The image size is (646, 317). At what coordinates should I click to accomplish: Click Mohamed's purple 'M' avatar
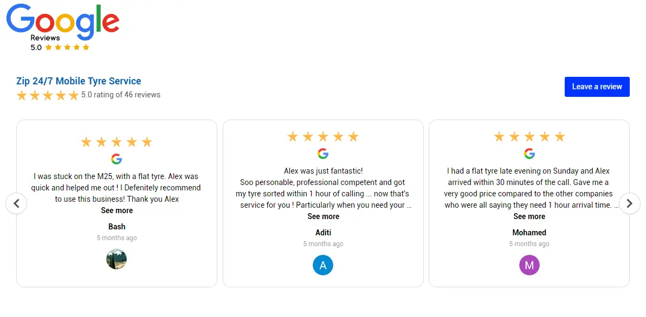pyautogui.click(x=529, y=265)
